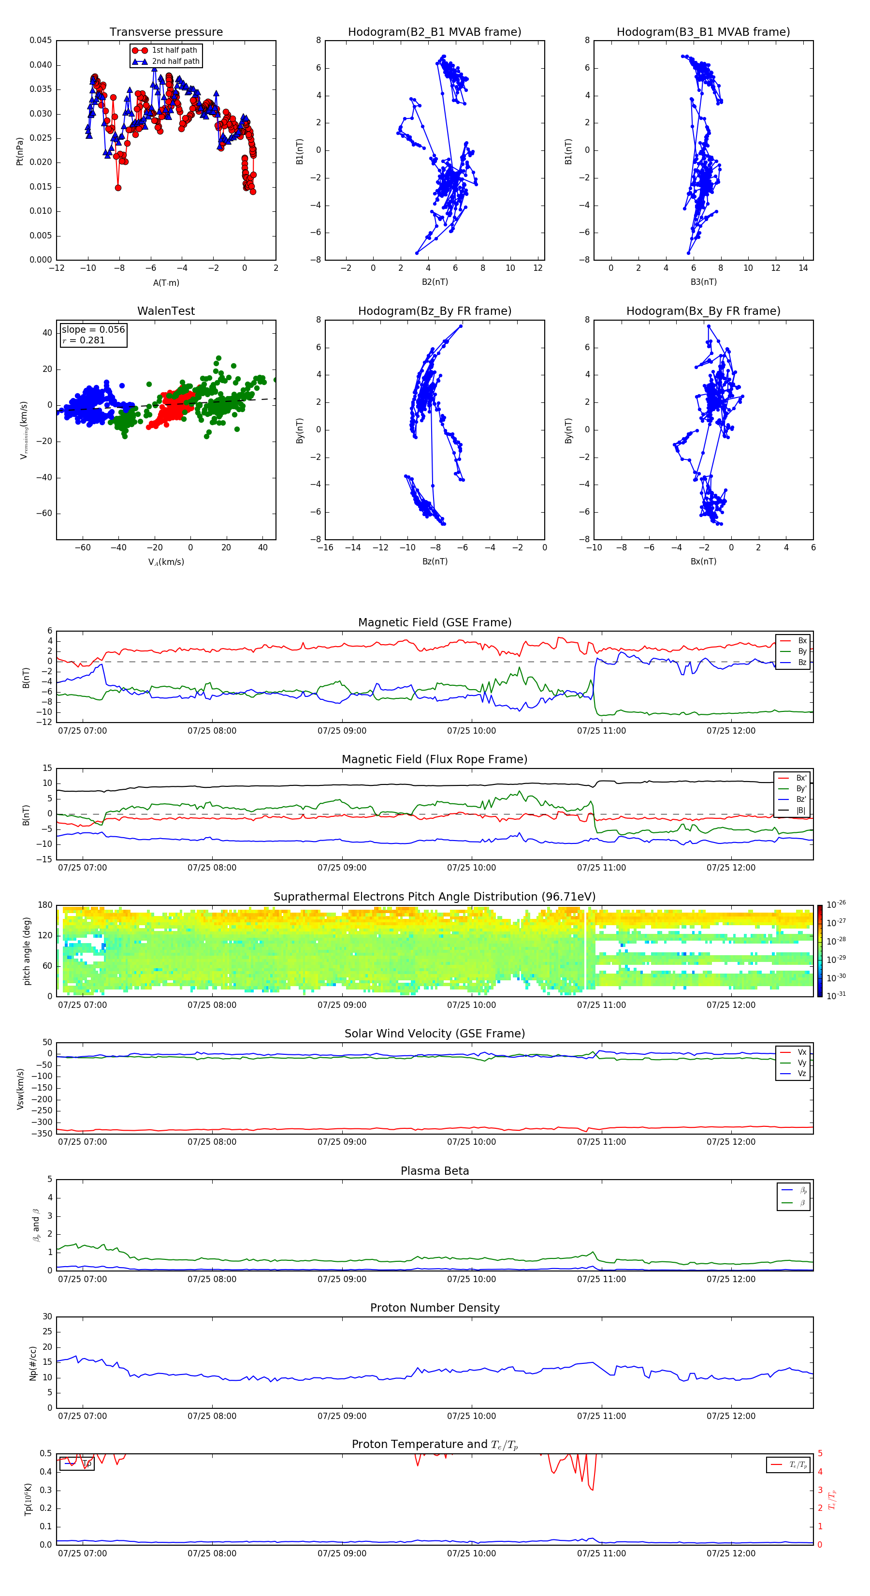Click the "slope = 0.056" annotation

(93, 330)
